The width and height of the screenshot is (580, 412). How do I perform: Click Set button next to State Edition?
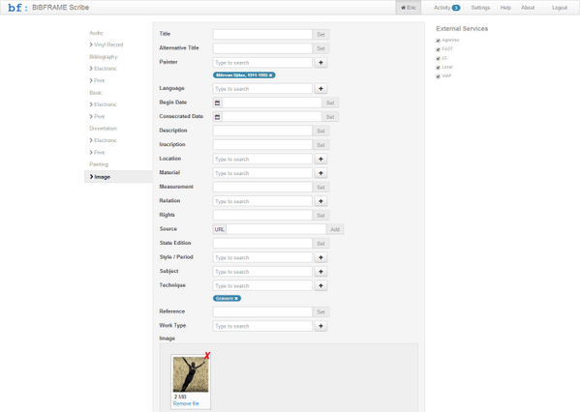pyautogui.click(x=321, y=244)
